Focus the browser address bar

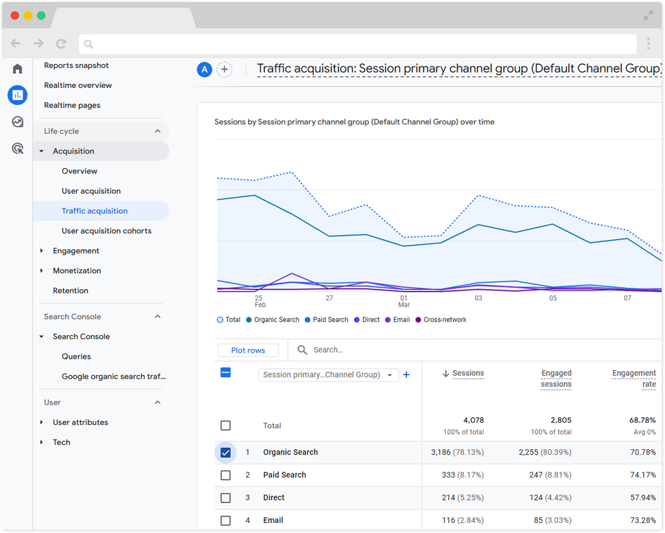coord(358,44)
